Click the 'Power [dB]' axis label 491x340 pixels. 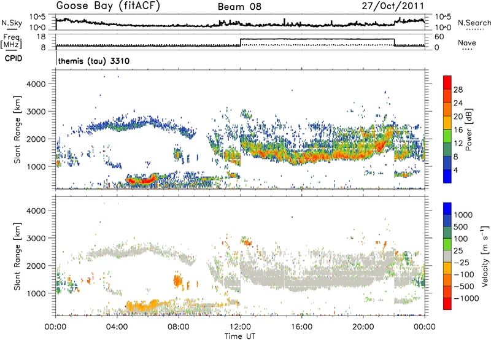coord(468,129)
